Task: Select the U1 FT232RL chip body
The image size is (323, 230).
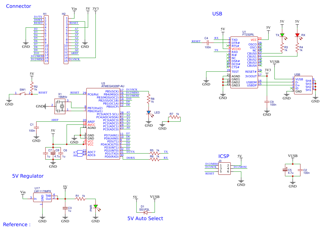Action: [x=244, y=62]
